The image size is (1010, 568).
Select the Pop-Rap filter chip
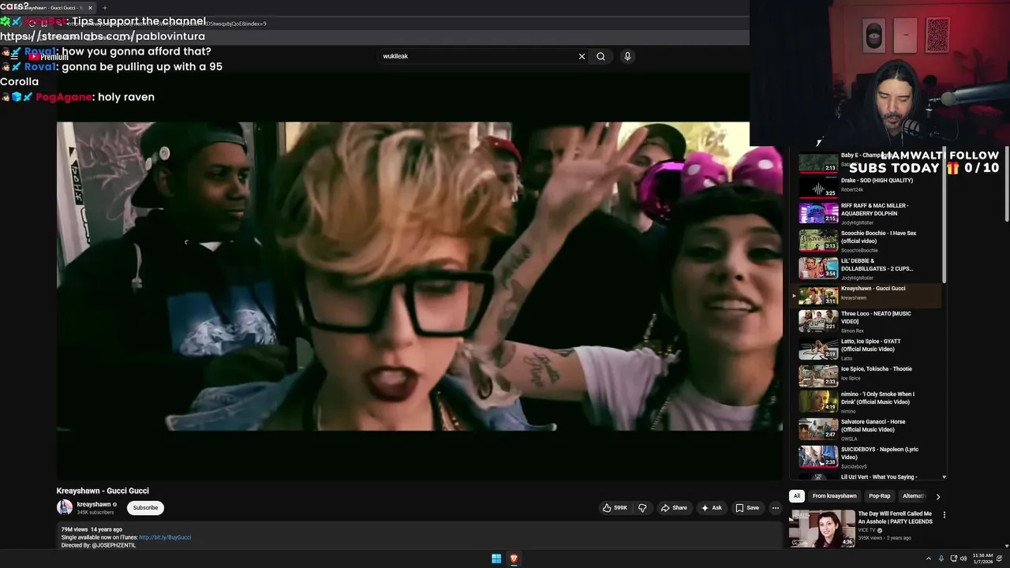(879, 496)
